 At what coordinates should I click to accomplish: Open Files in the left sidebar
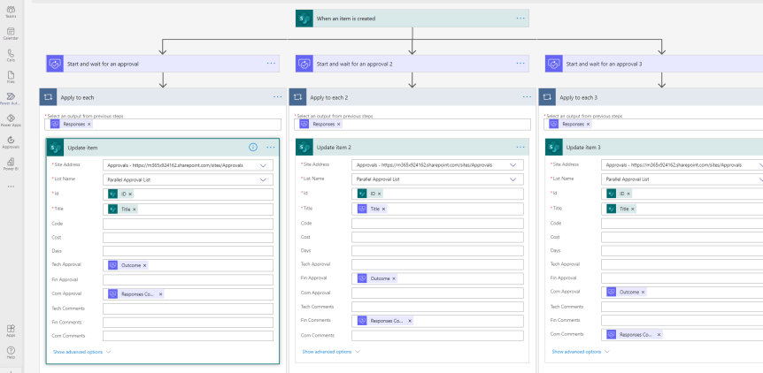(x=11, y=77)
